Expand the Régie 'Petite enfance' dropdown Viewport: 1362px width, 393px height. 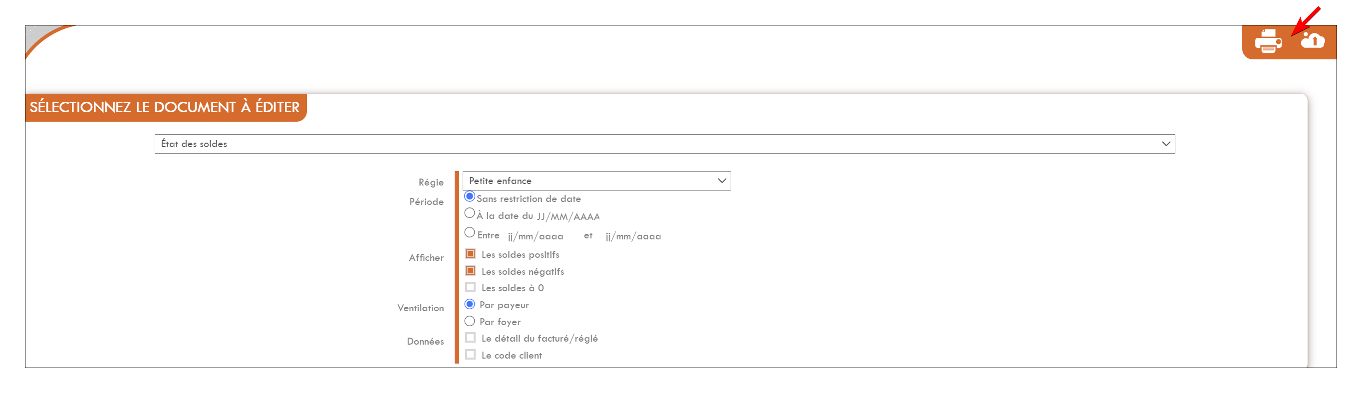[x=596, y=181]
